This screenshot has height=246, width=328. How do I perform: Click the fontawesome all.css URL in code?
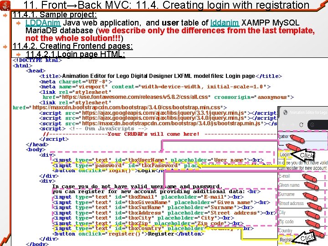click(135, 97)
